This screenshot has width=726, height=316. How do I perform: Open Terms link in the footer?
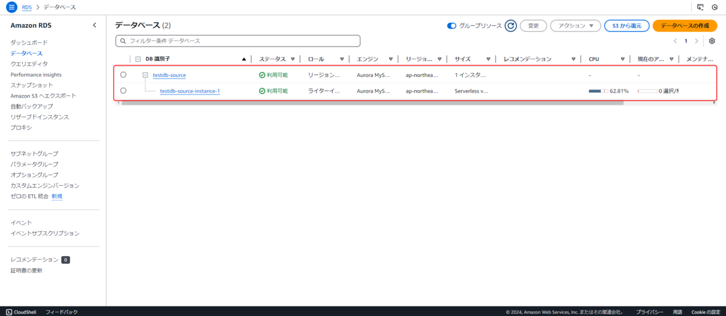(678, 312)
